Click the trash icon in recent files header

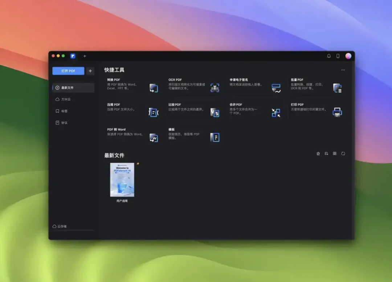pos(318,153)
